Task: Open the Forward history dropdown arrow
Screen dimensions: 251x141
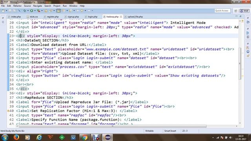Action: point(93,11)
